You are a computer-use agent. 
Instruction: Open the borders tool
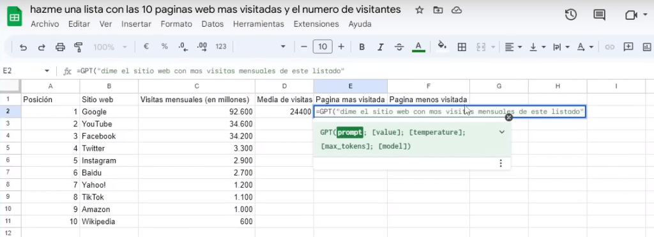462,47
